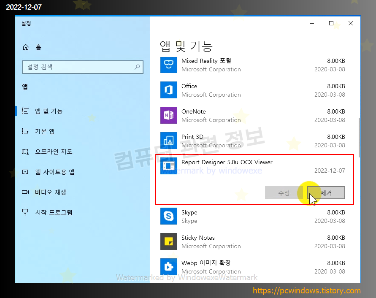Select 비디오 재생 in the sidebar
The height and width of the screenshot is (298, 376).
tap(83, 192)
